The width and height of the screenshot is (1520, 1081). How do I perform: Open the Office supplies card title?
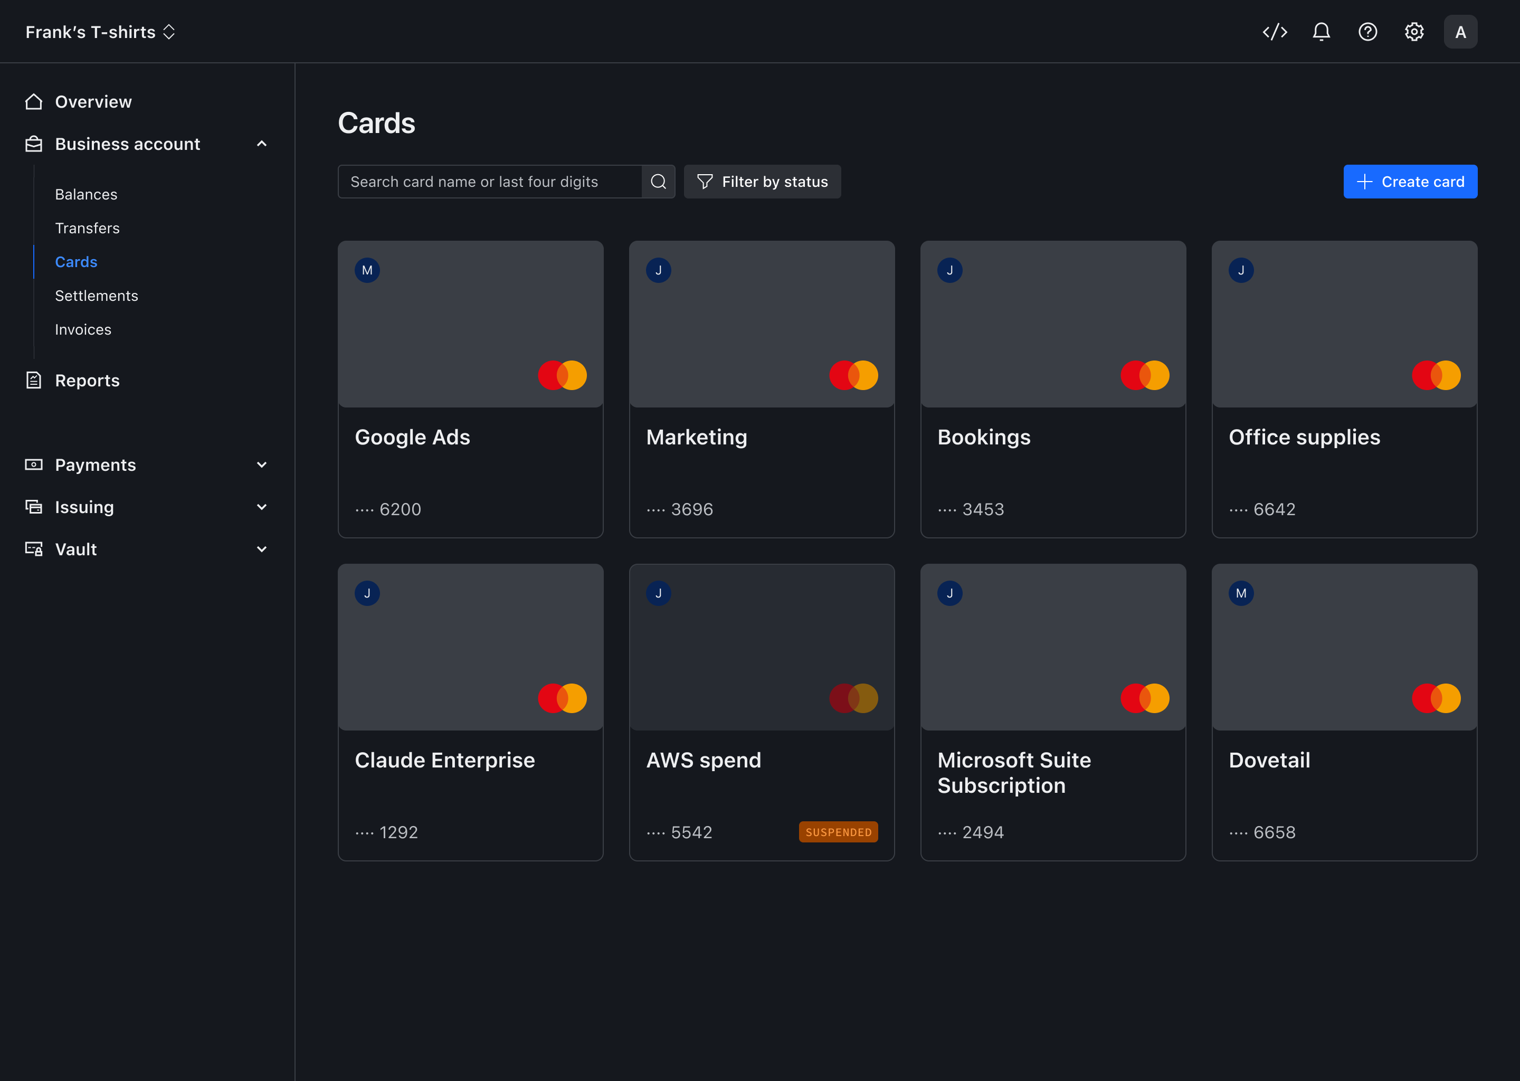[1304, 438]
